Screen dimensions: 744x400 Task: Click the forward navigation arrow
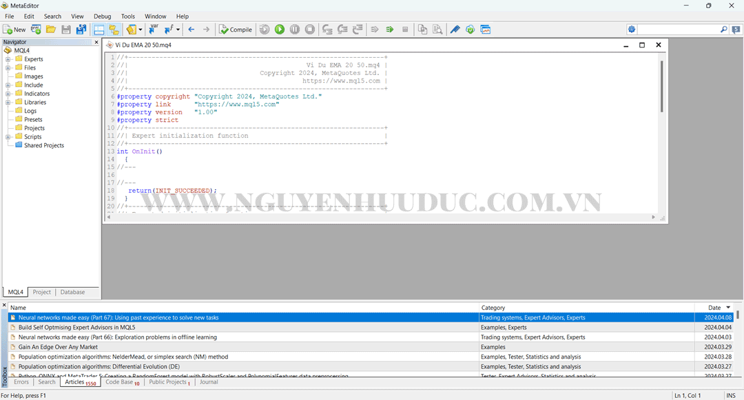[207, 30]
